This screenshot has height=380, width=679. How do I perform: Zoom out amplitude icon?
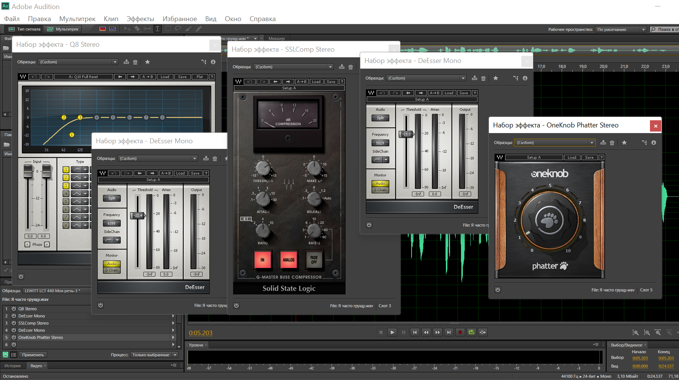(647, 332)
